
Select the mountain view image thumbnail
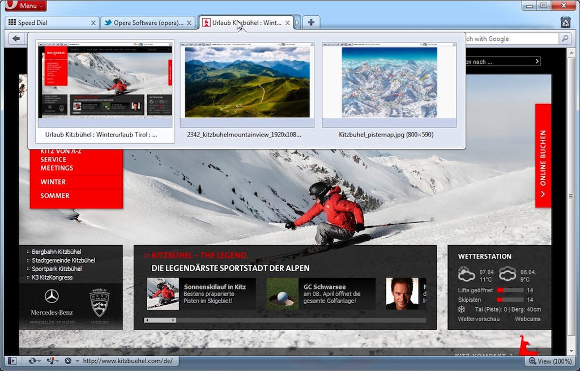[247, 85]
